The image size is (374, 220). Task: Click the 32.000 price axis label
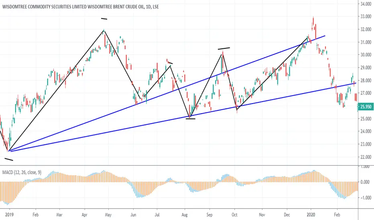click(366, 29)
